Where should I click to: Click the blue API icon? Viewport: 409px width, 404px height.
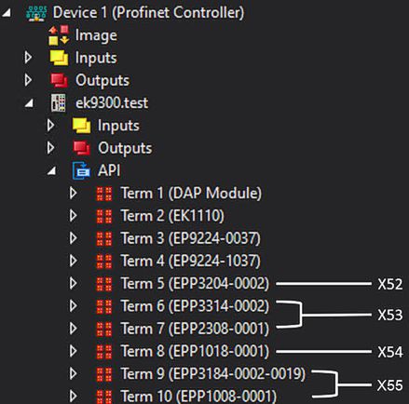point(81,170)
